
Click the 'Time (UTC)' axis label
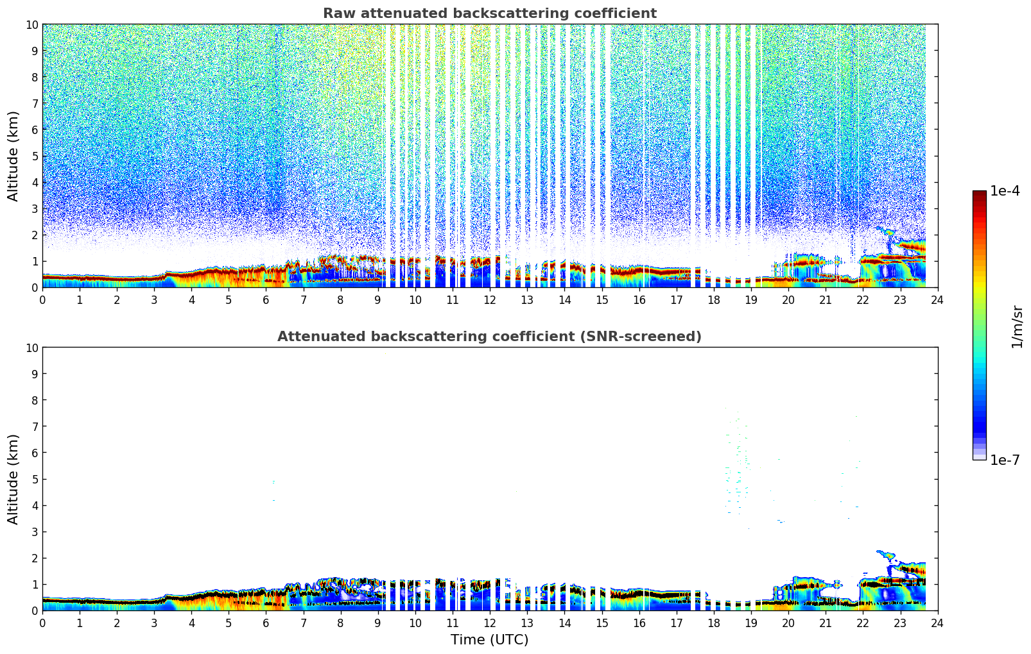point(489,640)
